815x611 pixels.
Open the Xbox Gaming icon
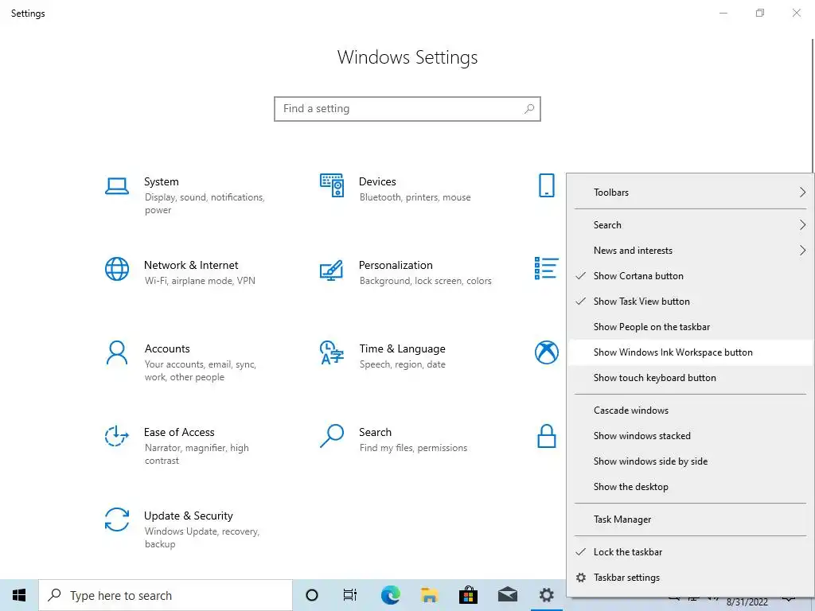coord(546,352)
